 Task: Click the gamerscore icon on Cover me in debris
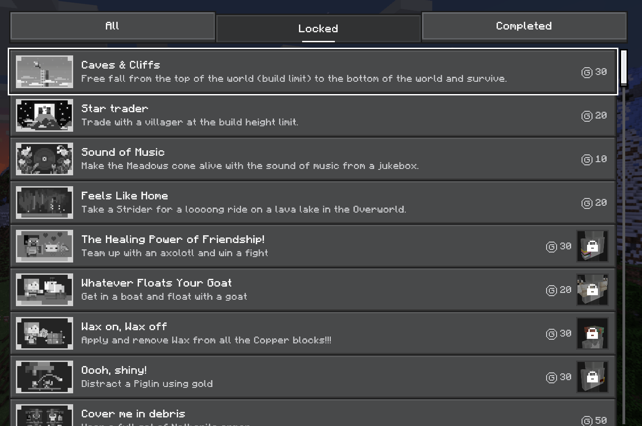587,421
